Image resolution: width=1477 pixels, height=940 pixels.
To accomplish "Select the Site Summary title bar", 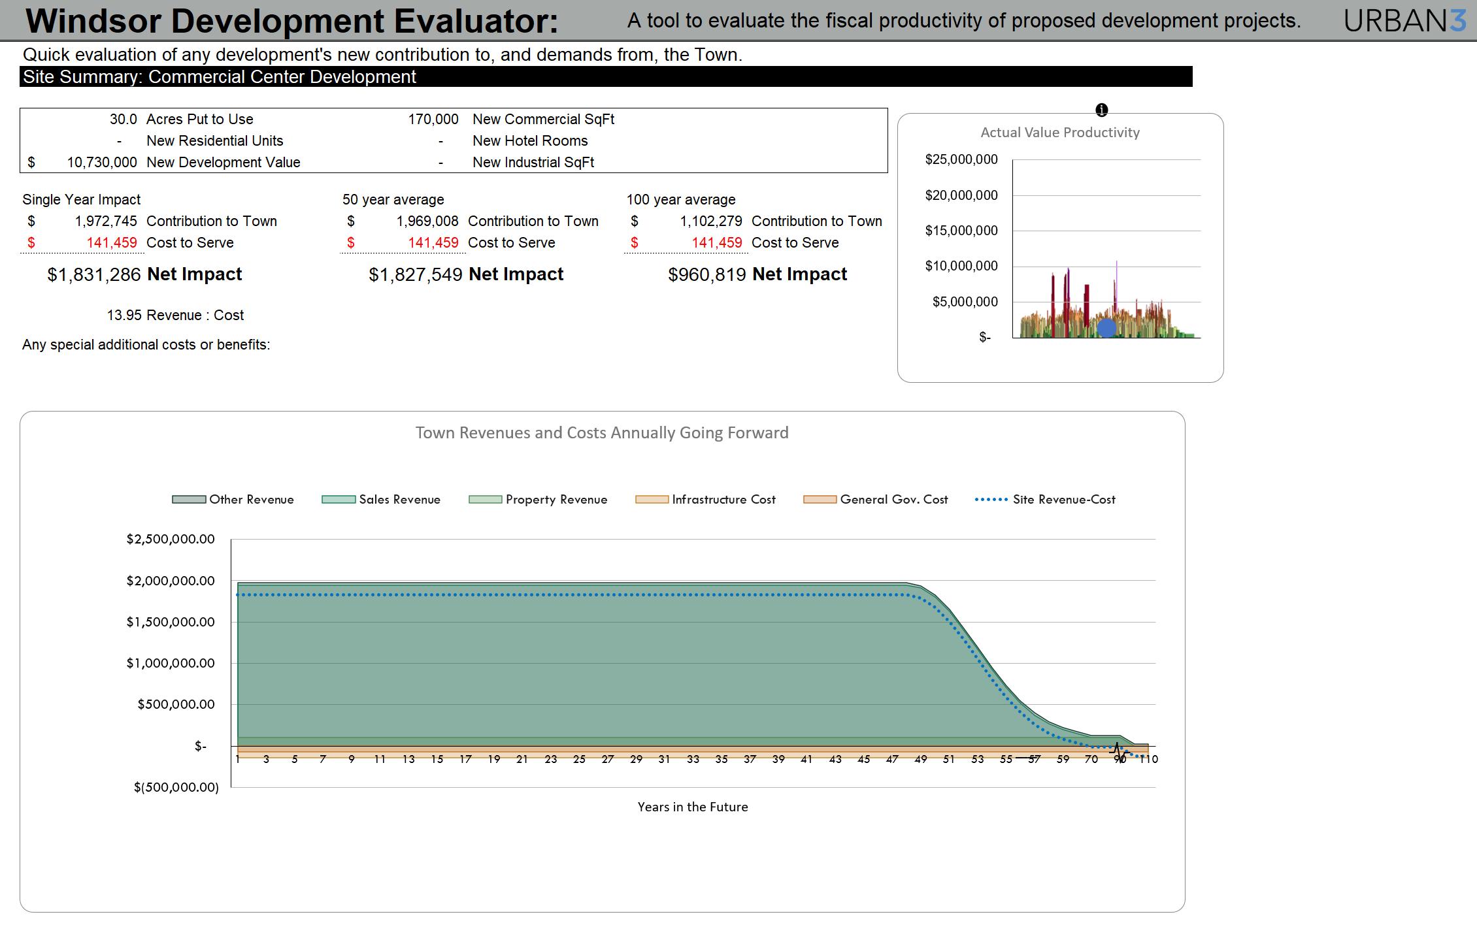I will pos(606,76).
